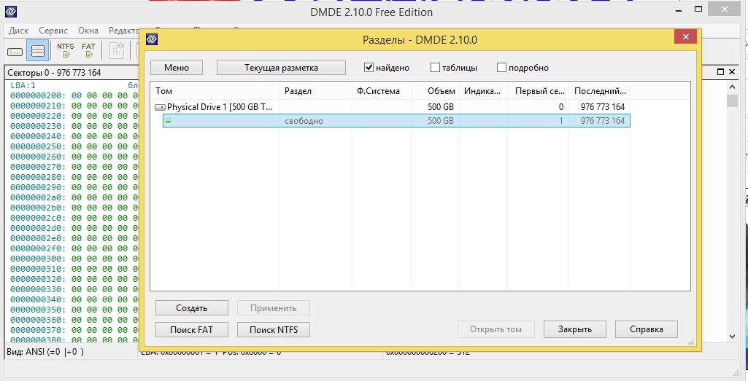The height and width of the screenshot is (381, 748).
Task: Close the Разделы dialog with red X
Action: 685,37
